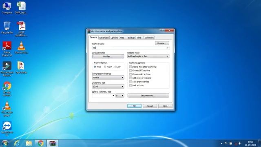The image size is (261, 147).
Task: Confirm with the OK button
Action: tap(134, 106)
